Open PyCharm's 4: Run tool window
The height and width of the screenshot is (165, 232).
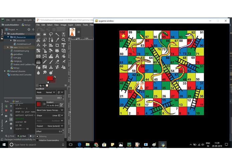[22, 136]
